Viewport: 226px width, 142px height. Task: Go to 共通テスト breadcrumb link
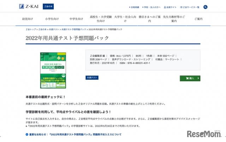[x=54, y=30]
